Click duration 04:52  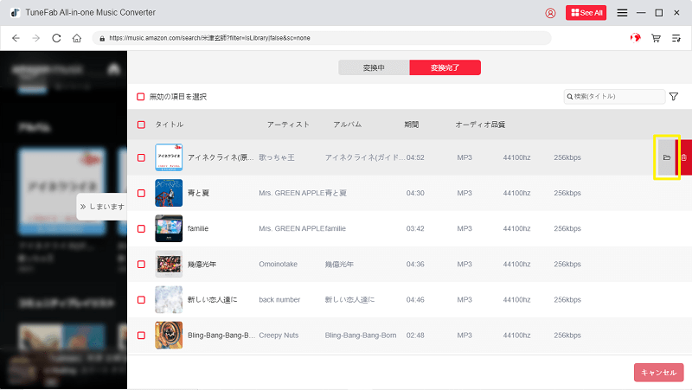(415, 157)
